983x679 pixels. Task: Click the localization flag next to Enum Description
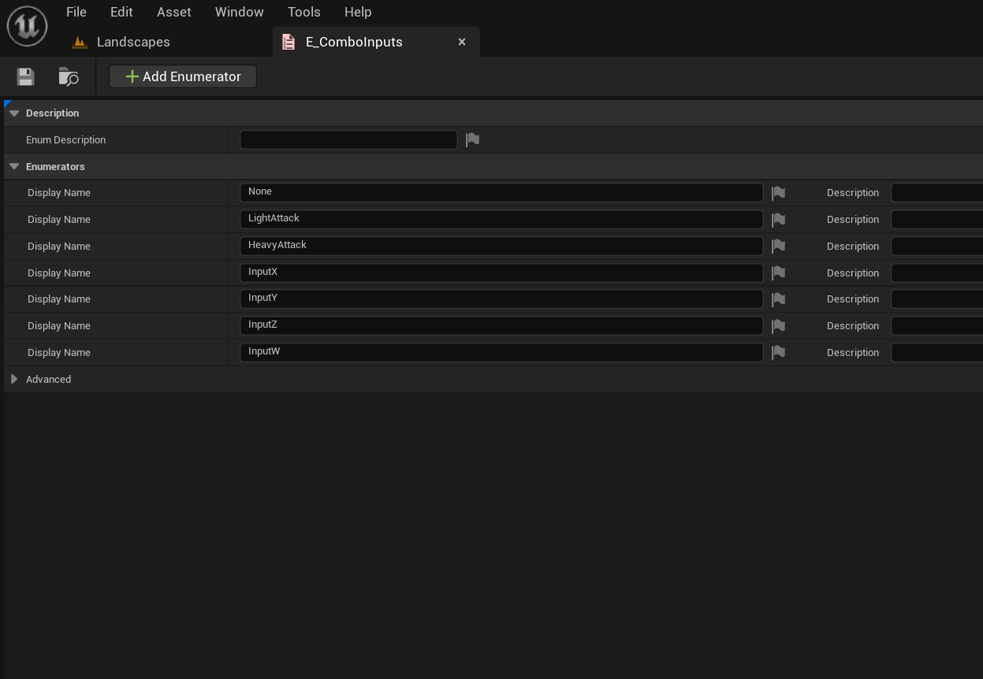pyautogui.click(x=472, y=139)
